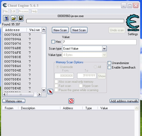Click the red arrow add-to-list icon
This screenshot has width=142, height=136.
pyautogui.click(x=50, y=92)
